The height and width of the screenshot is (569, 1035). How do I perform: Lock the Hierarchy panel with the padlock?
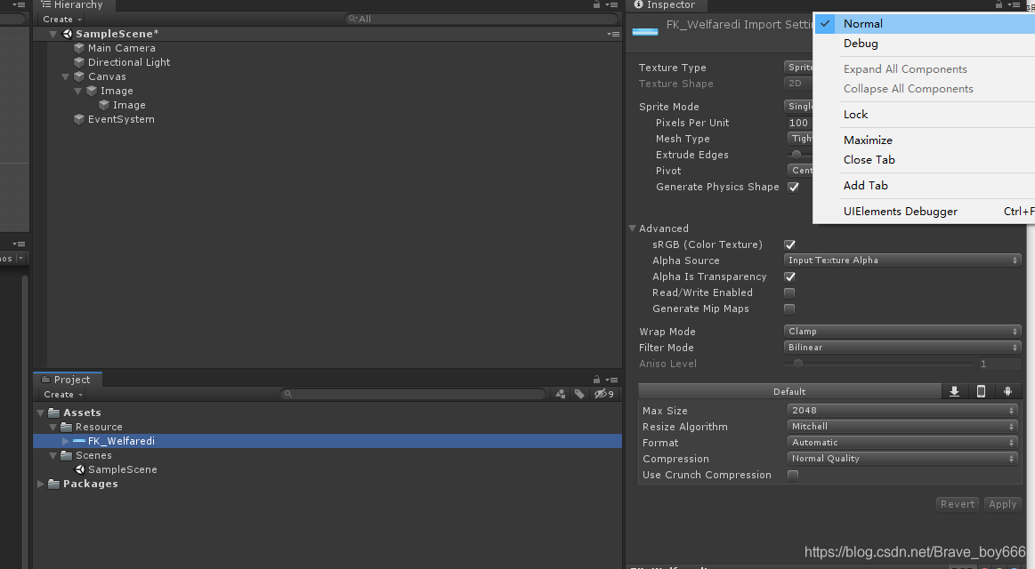(597, 4)
